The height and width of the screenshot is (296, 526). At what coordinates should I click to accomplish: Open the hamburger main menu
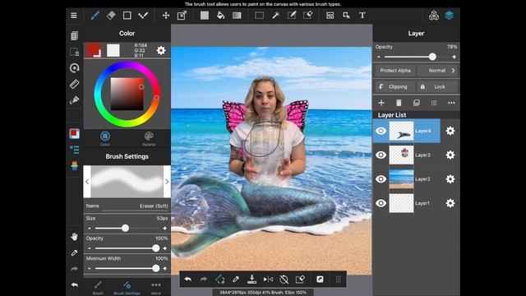(74, 16)
